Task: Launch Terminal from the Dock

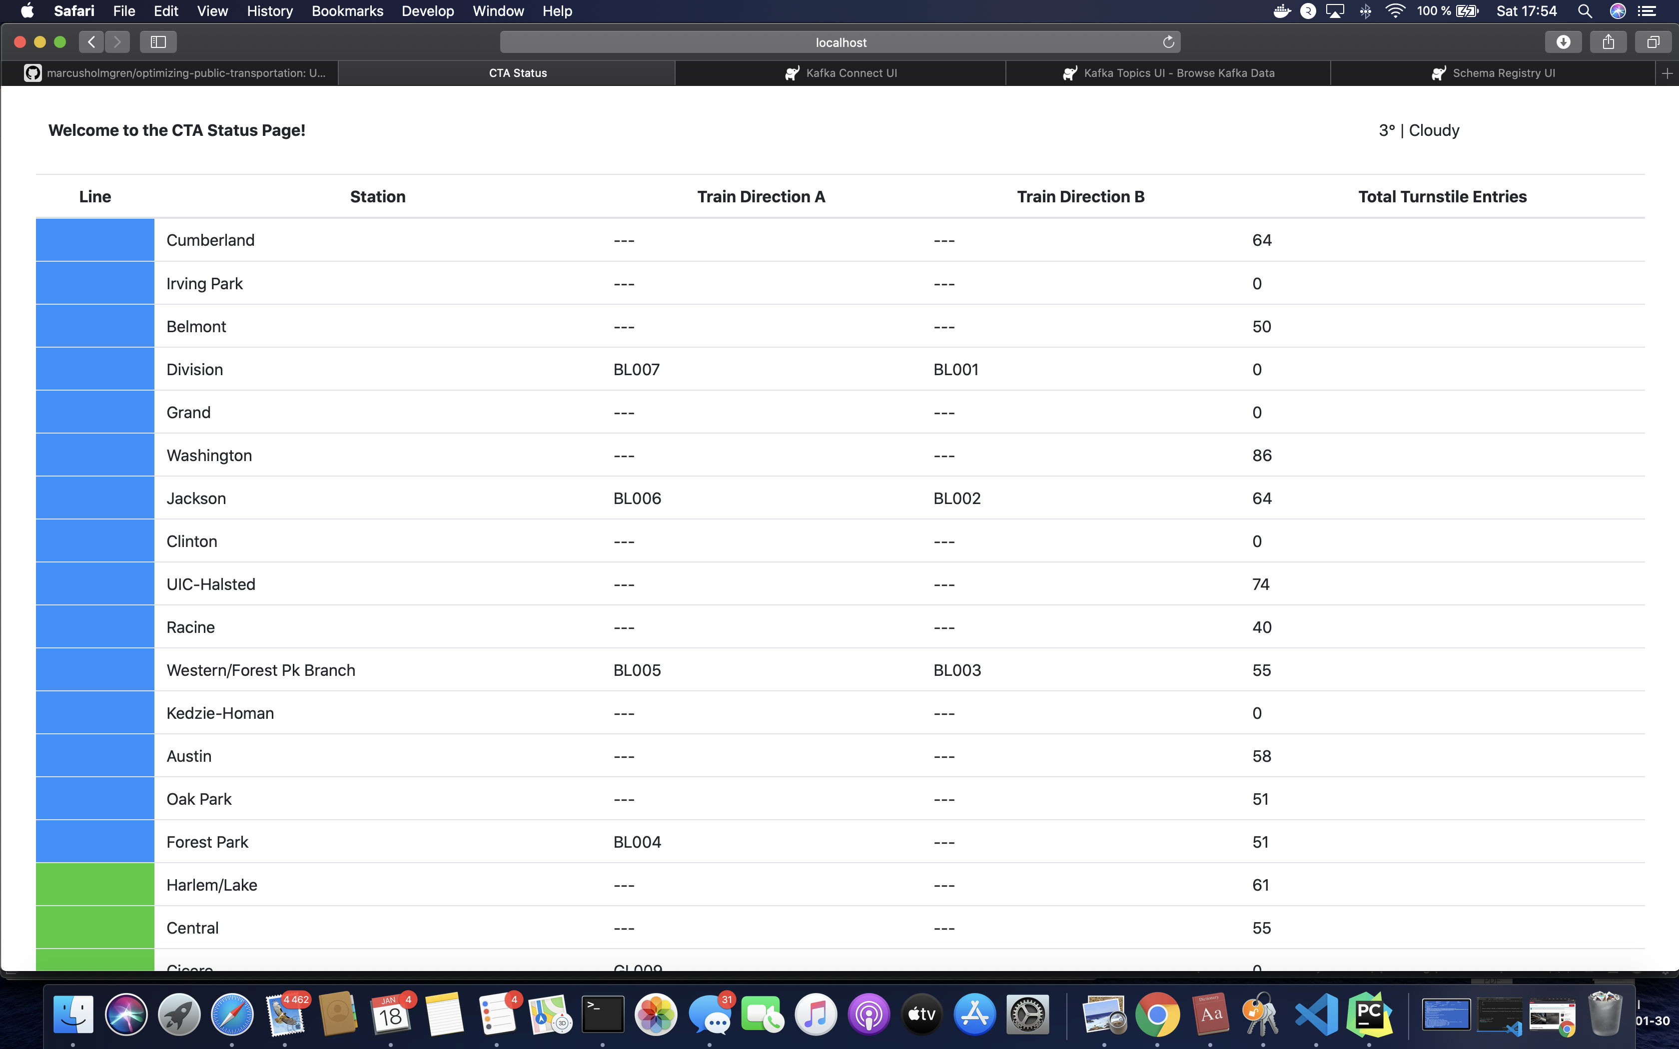Action: 602,1015
